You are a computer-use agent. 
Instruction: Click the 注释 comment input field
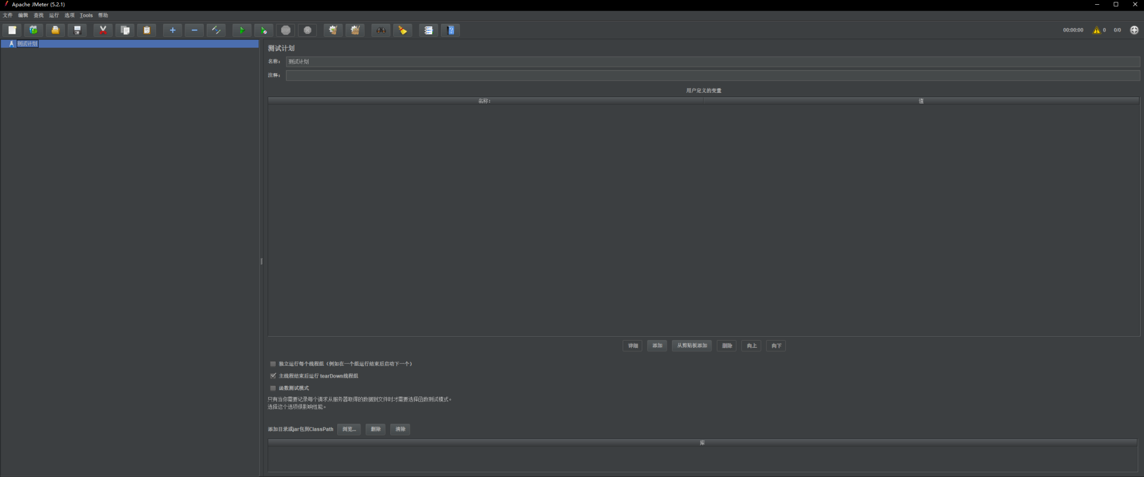pyautogui.click(x=712, y=76)
